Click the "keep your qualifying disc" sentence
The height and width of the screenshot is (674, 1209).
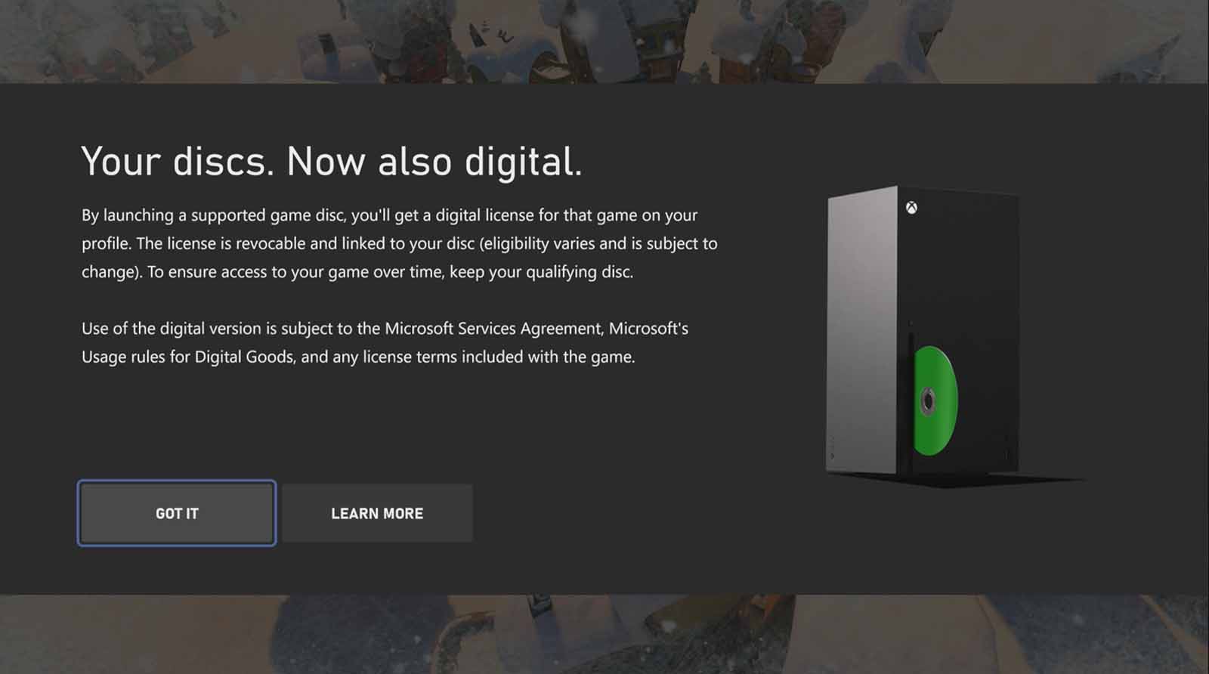541,271
